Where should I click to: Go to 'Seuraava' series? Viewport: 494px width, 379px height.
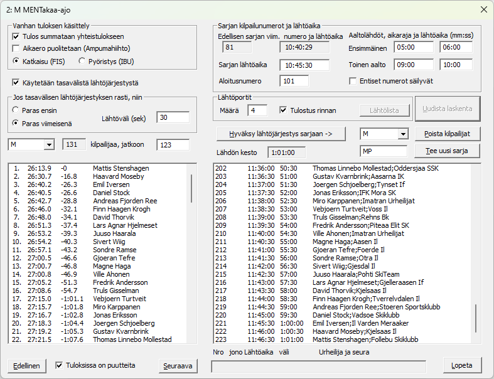[x=178, y=366]
